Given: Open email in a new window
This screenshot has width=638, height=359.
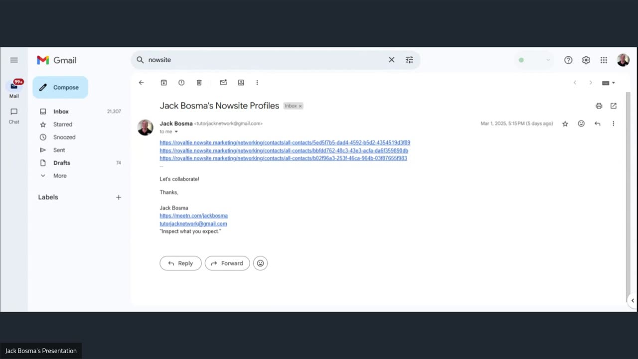Looking at the screenshot, I should 614,106.
